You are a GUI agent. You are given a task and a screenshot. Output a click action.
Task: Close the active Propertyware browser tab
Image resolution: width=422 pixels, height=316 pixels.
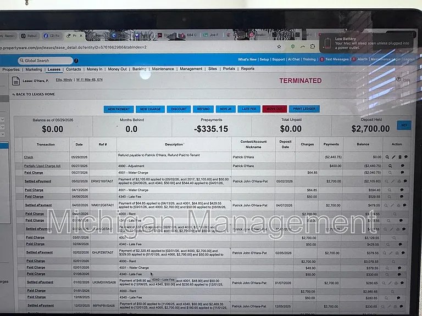[81, 36]
